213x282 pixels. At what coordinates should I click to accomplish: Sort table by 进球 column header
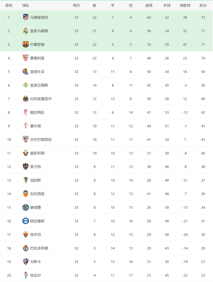(x=149, y=6)
